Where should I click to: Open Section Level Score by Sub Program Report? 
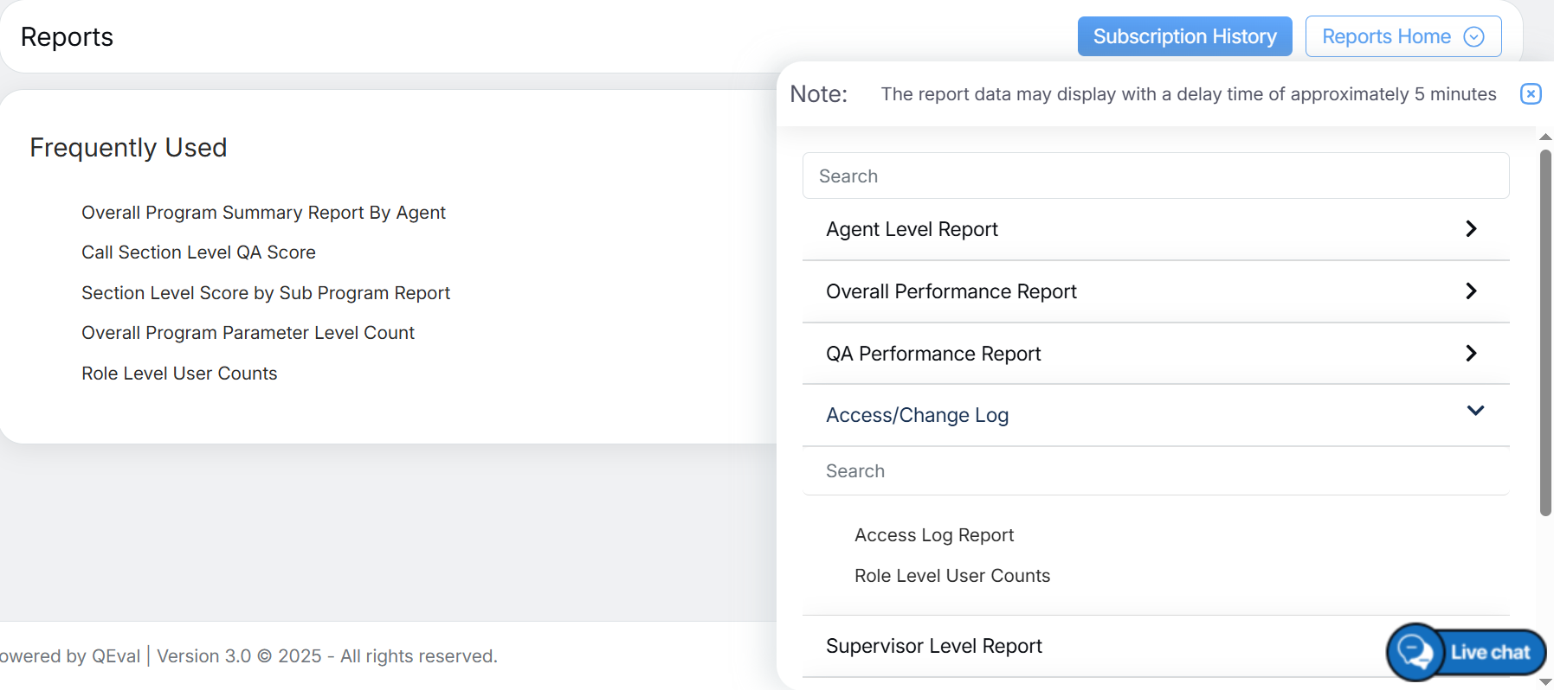click(266, 293)
